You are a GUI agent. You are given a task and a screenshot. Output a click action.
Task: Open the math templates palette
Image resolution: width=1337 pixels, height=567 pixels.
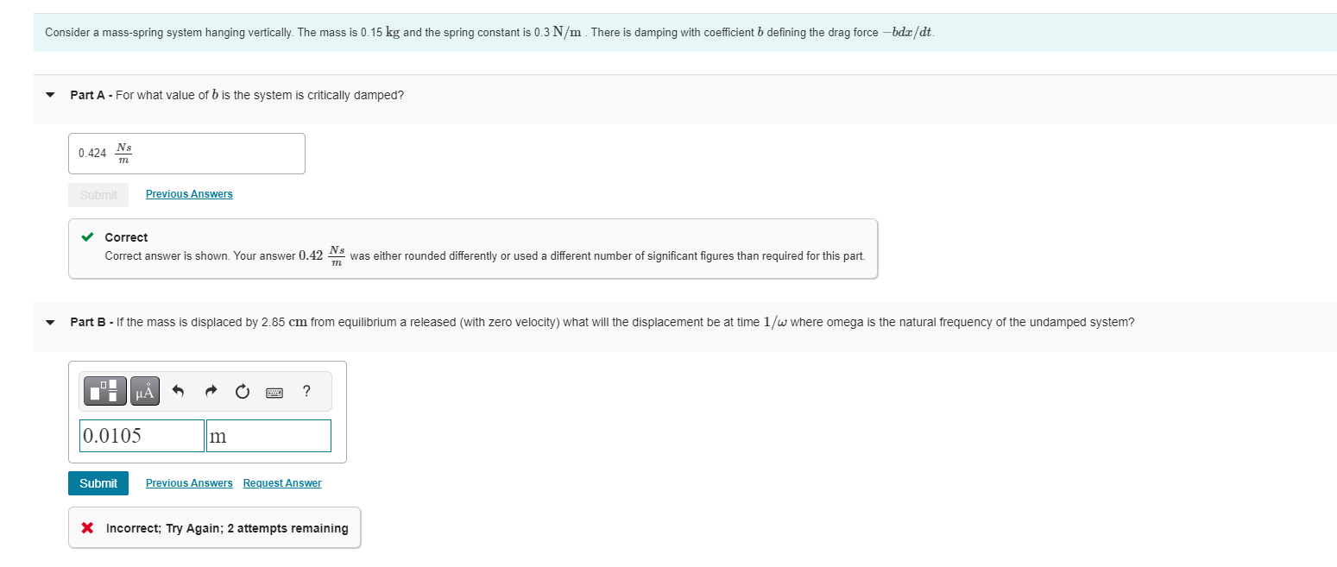pos(104,391)
